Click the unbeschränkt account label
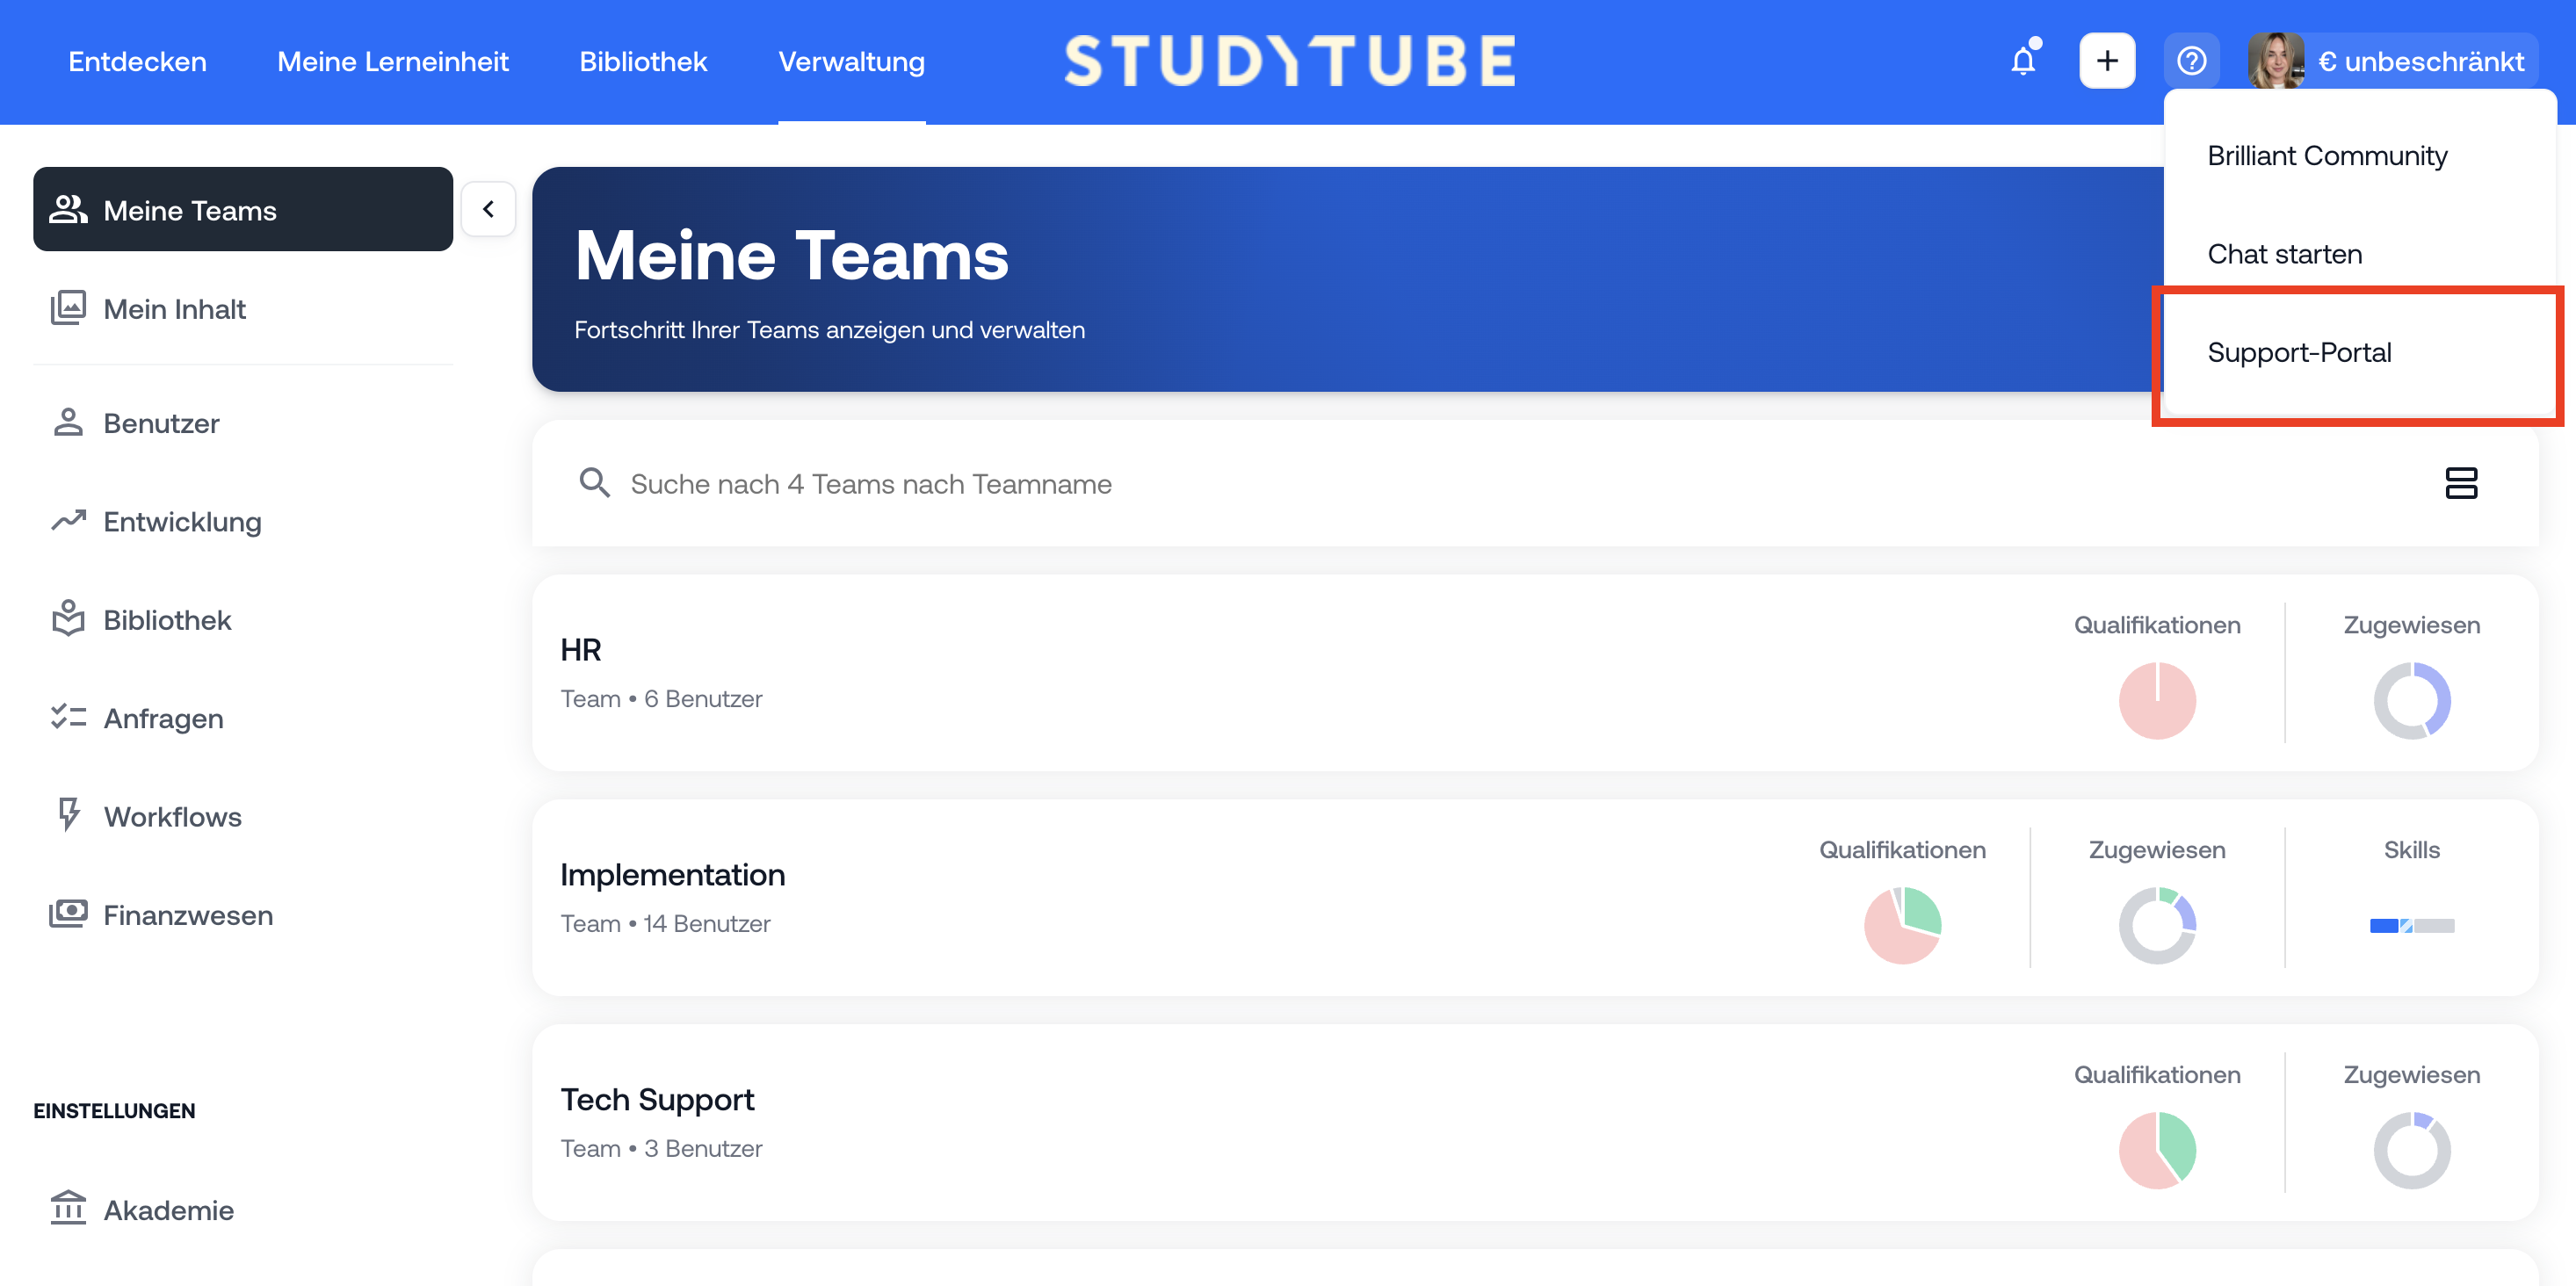Image resolution: width=2576 pixels, height=1286 pixels. tap(2421, 61)
